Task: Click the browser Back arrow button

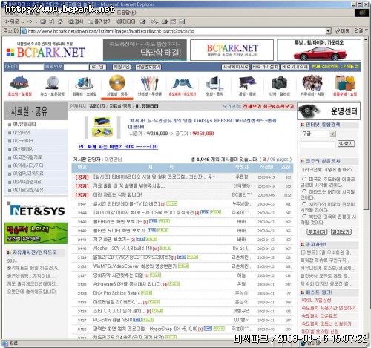Action: (12, 22)
